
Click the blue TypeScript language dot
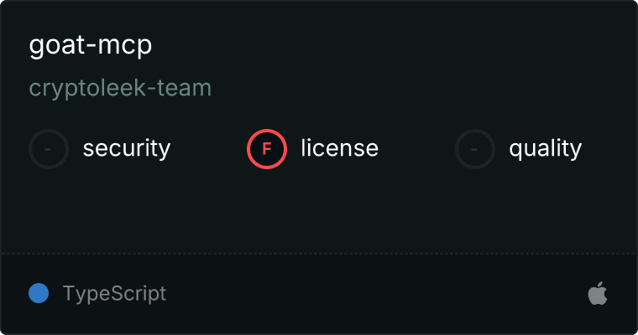39,294
